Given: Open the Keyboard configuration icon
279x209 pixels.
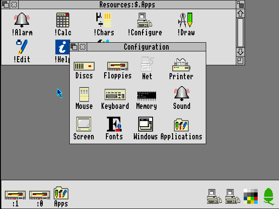Looking at the screenshot, I should [115, 95].
